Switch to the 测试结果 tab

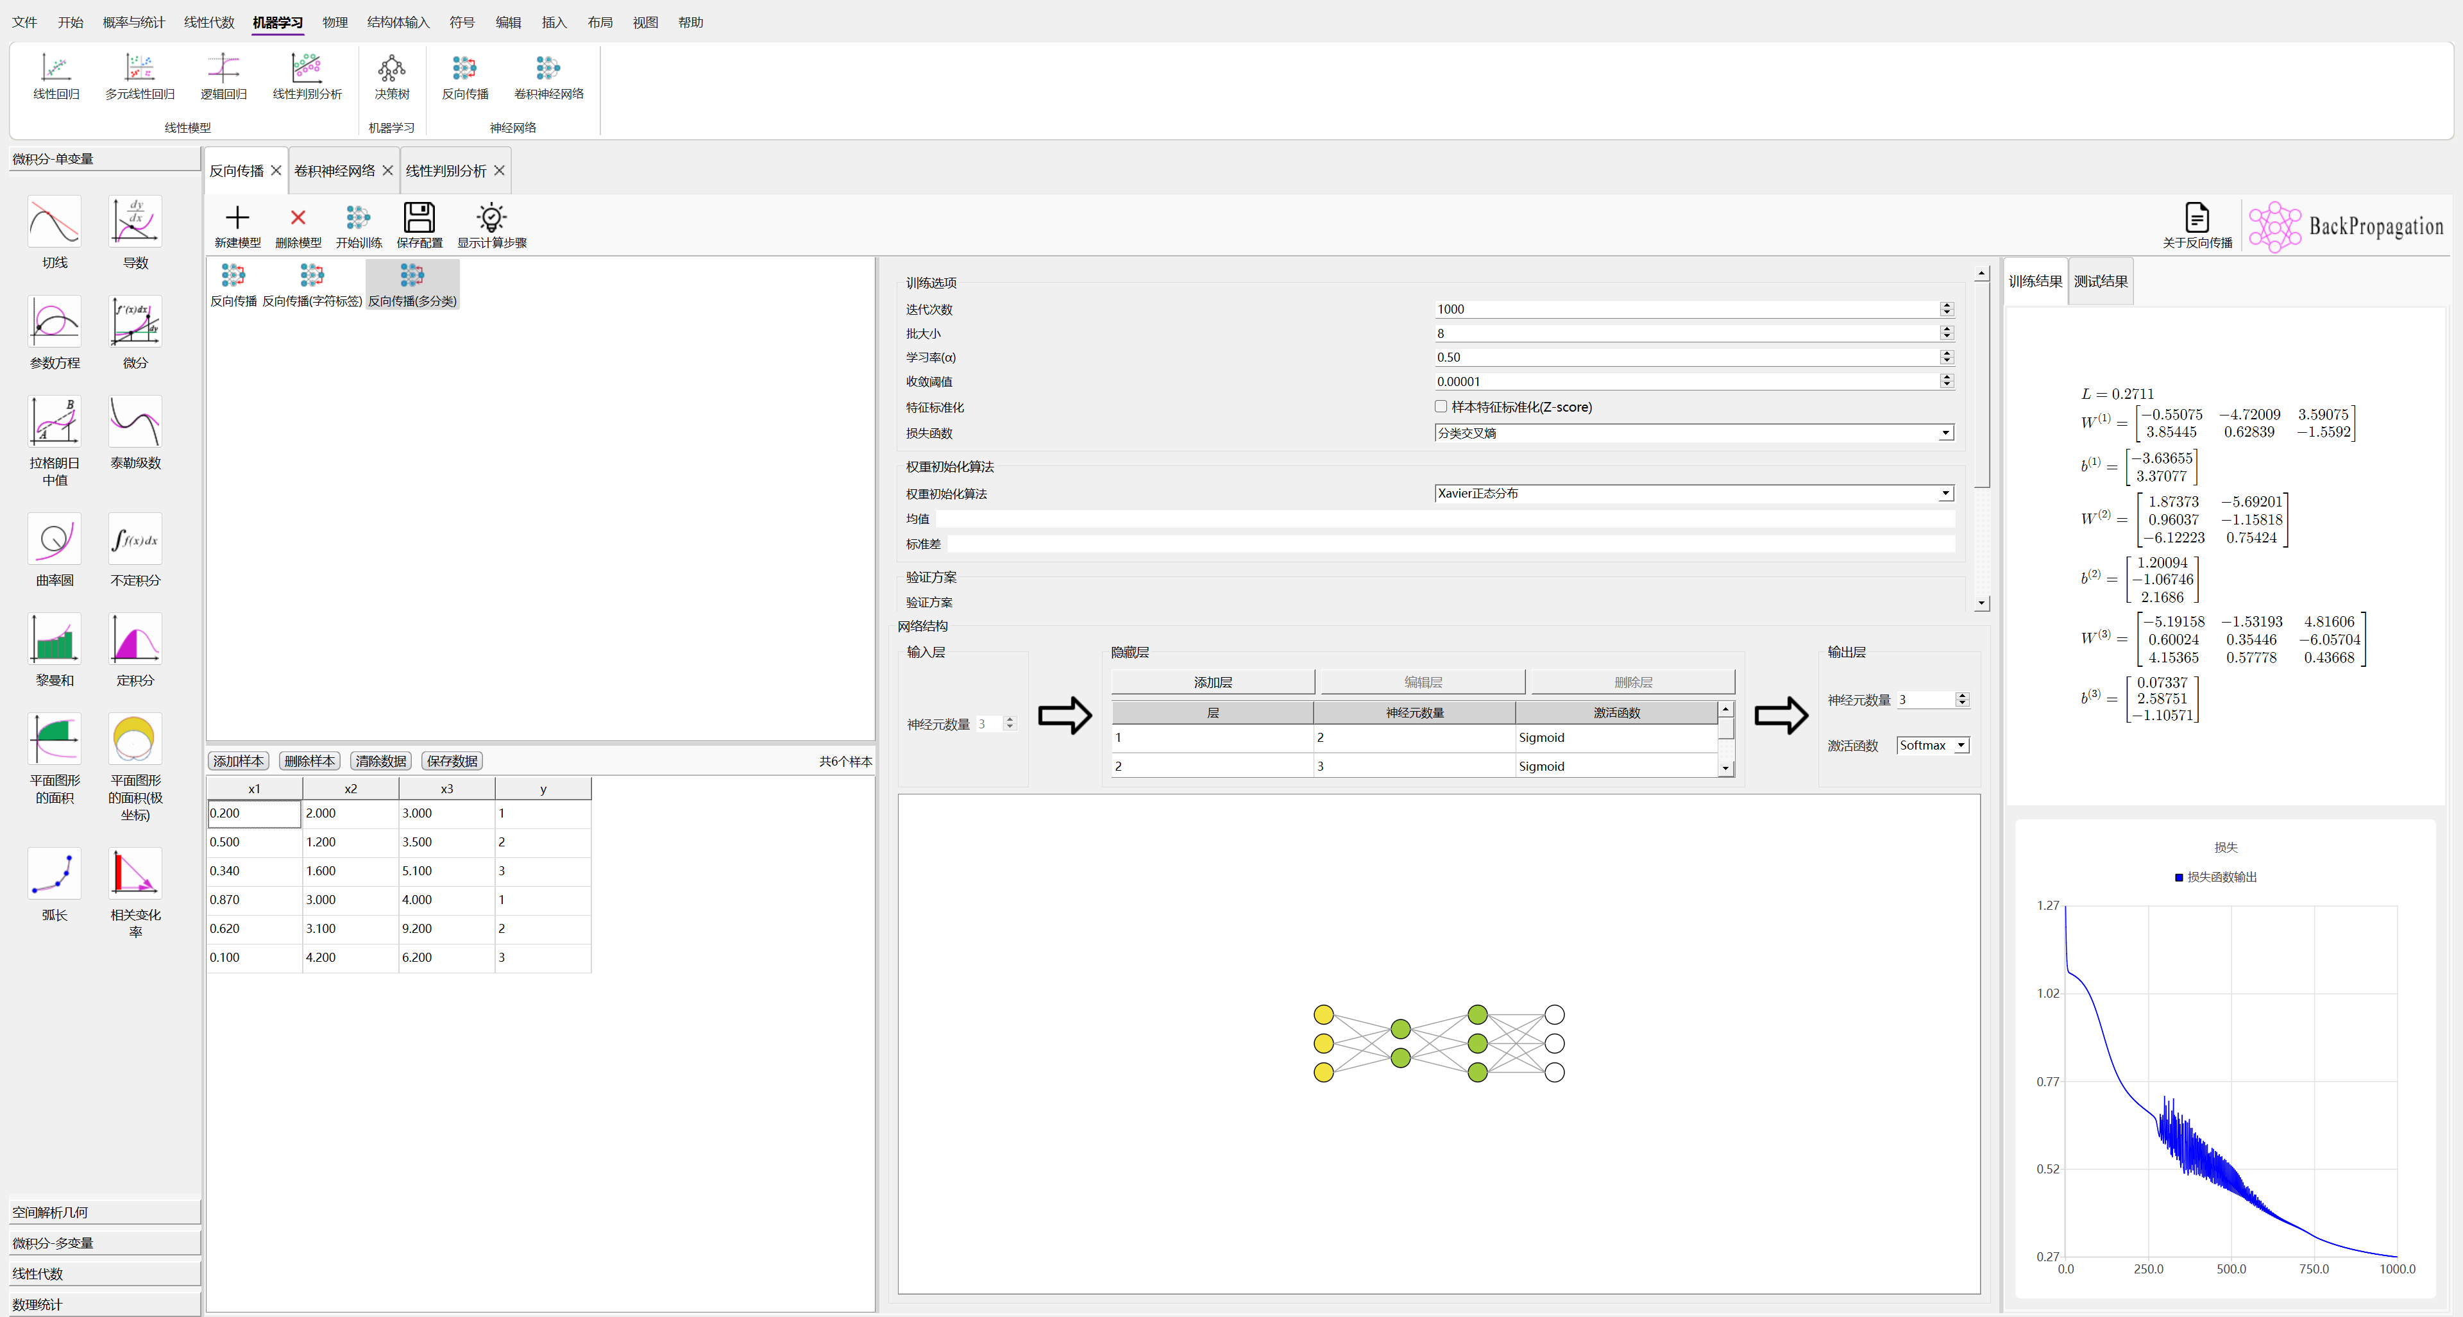click(x=2100, y=281)
